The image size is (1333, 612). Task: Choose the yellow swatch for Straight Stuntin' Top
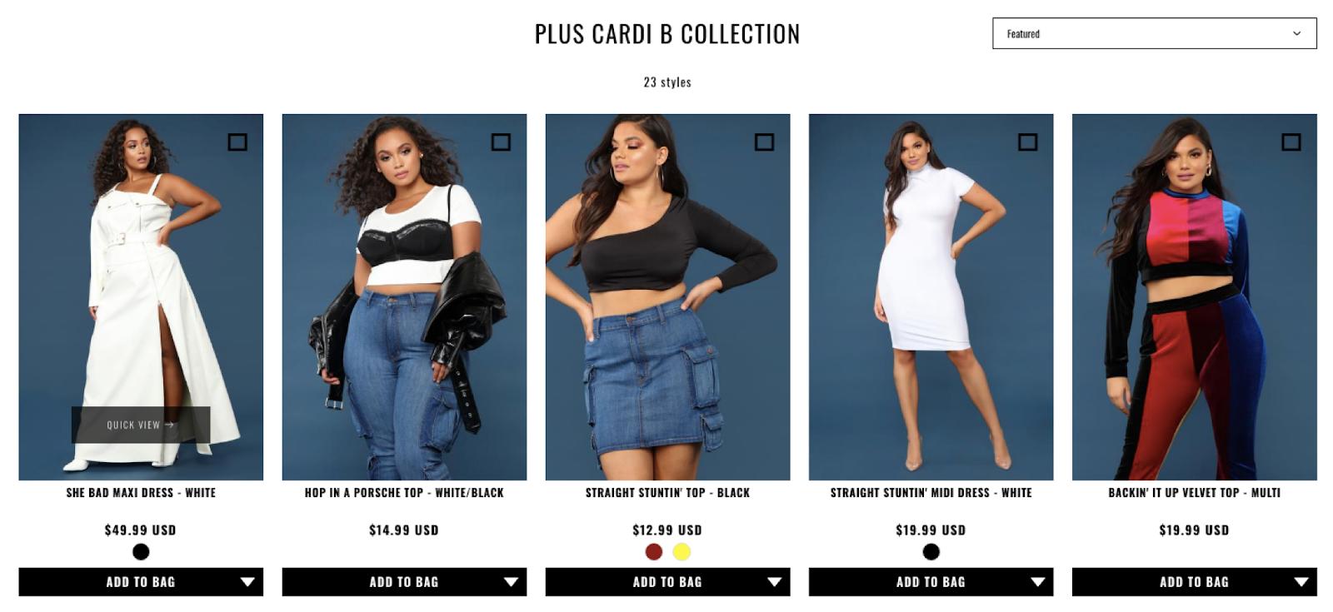[x=681, y=551]
